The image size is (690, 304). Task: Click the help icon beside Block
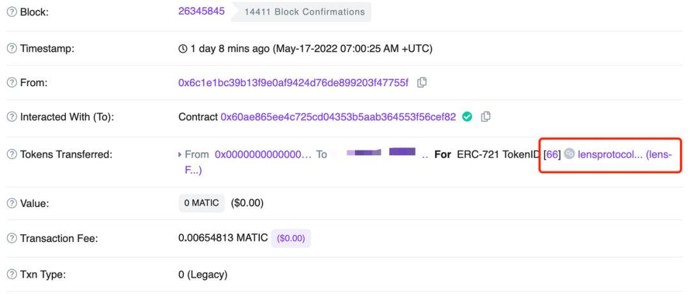click(12, 12)
